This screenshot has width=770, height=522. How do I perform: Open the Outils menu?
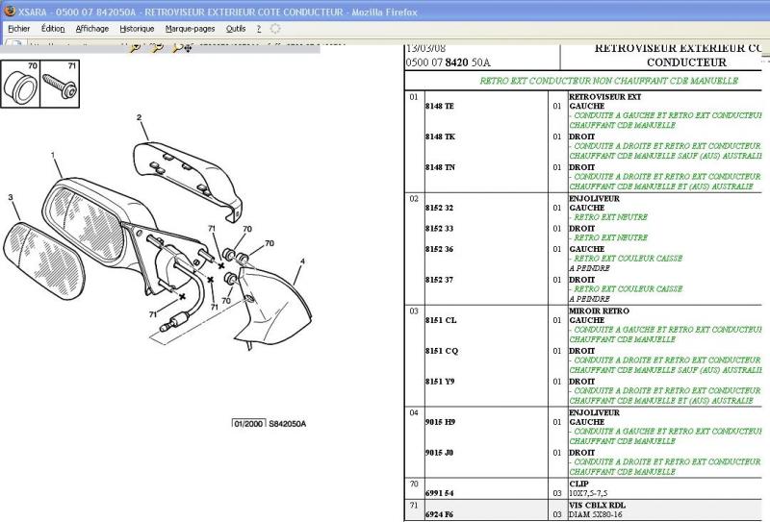point(236,29)
